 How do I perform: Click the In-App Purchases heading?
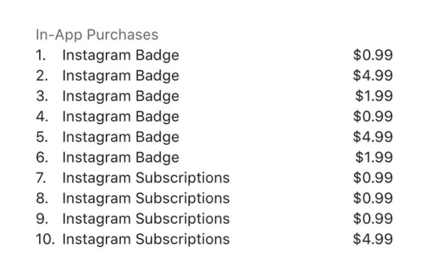pyautogui.click(x=97, y=35)
